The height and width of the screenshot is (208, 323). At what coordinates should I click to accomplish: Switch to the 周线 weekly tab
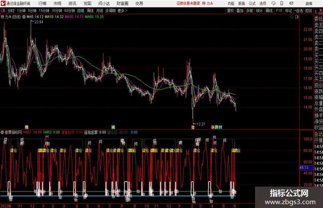click(x=90, y=11)
